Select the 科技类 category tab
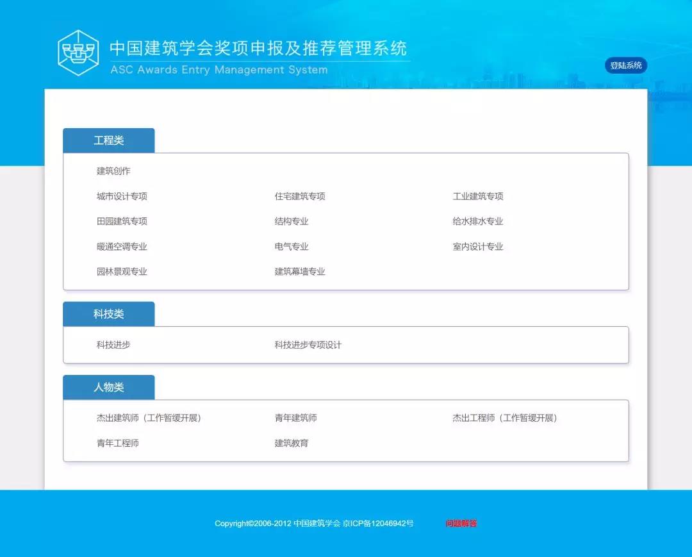Image resolution: width=692 pixels, height=557 pixels. [x=109, y=314]
